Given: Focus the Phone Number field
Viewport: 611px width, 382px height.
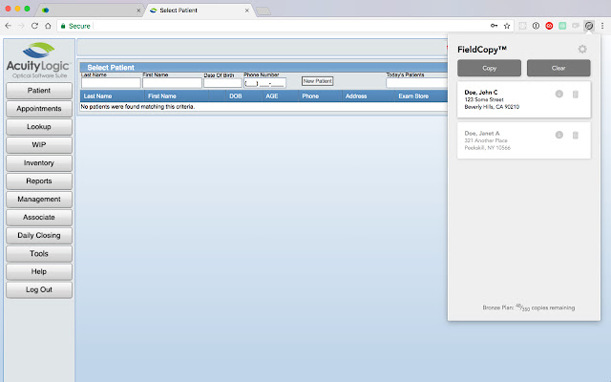Looking at the screenshot, I should (x=264, y=83).
